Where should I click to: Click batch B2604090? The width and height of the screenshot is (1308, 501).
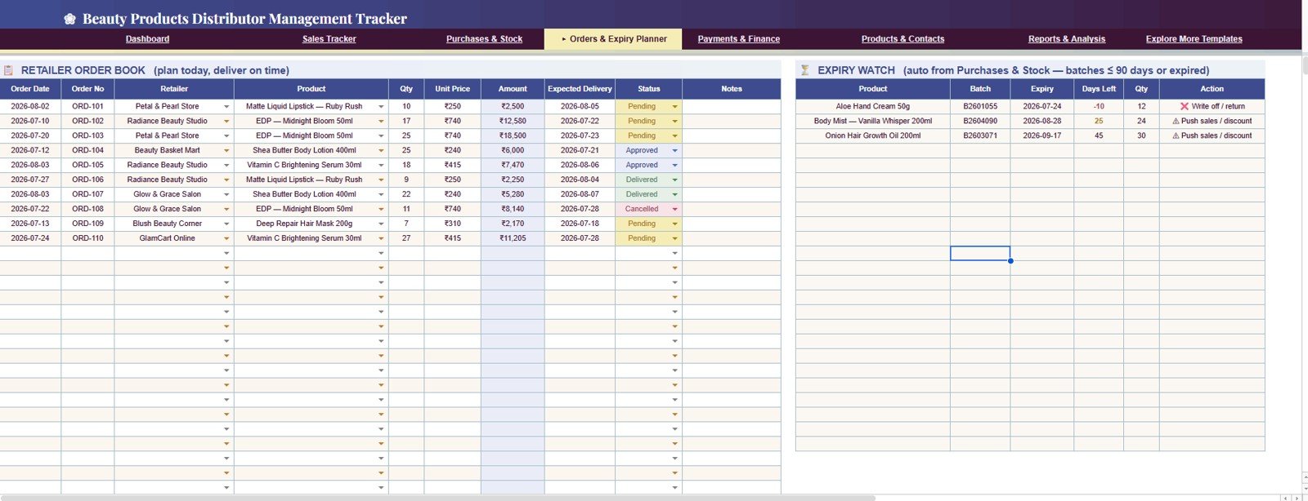point(980,121)
